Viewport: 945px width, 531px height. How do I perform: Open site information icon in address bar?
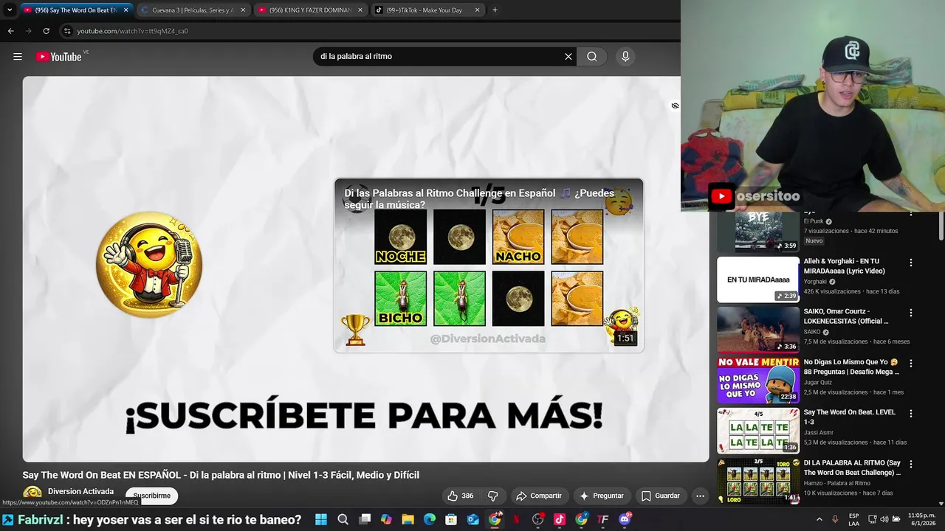tap(67, 31)
